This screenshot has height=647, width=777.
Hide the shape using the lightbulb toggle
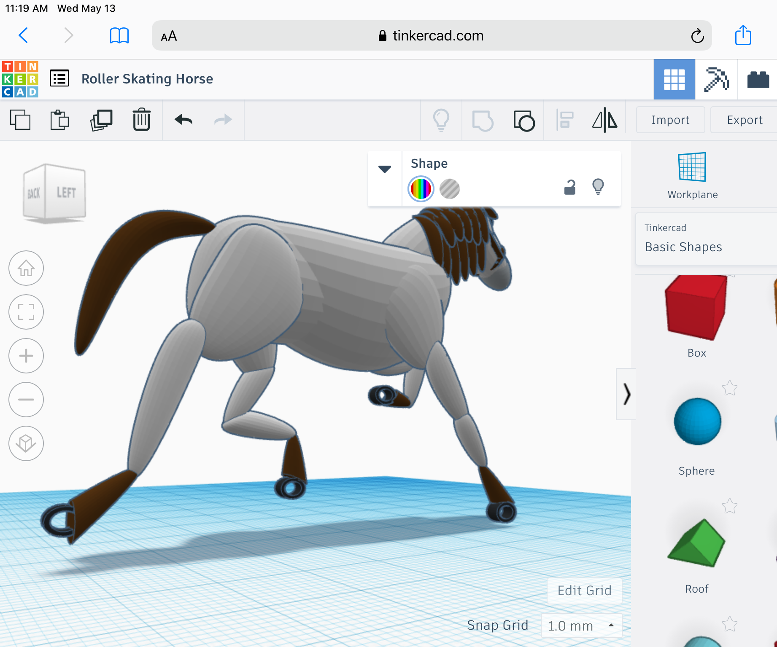[599, 187]
